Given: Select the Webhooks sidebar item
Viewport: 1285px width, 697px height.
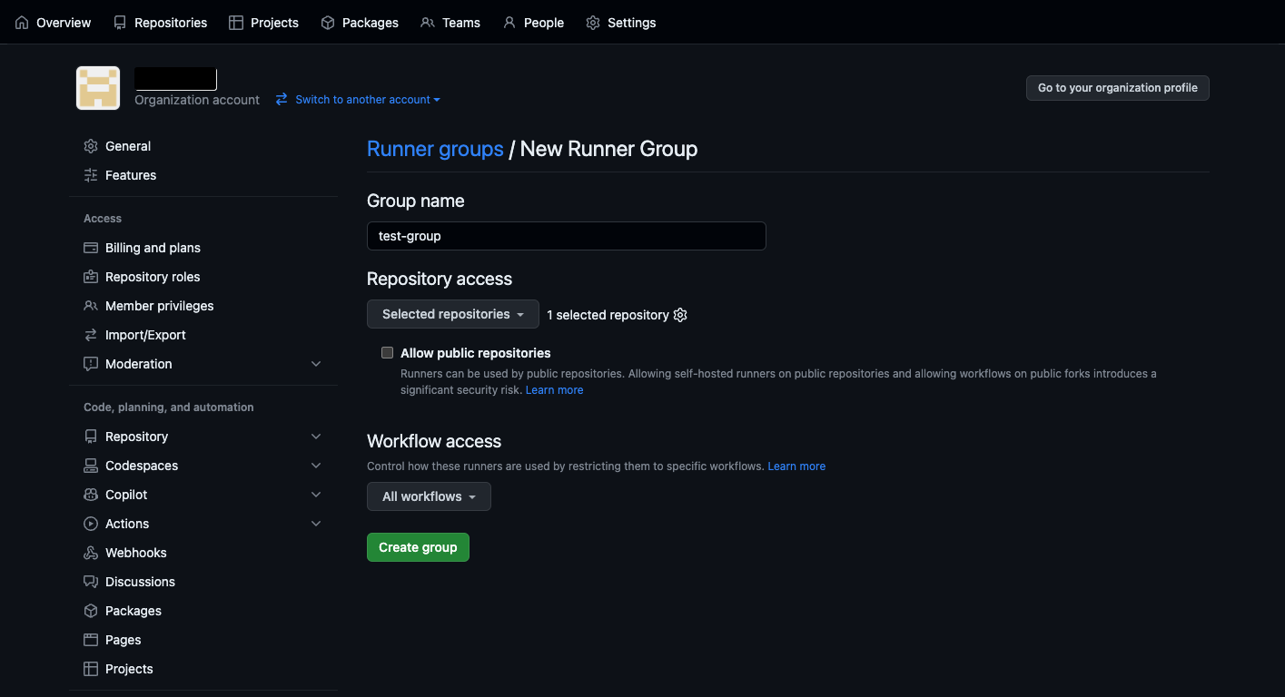Looking at the screenshot, I should [134, 552].
